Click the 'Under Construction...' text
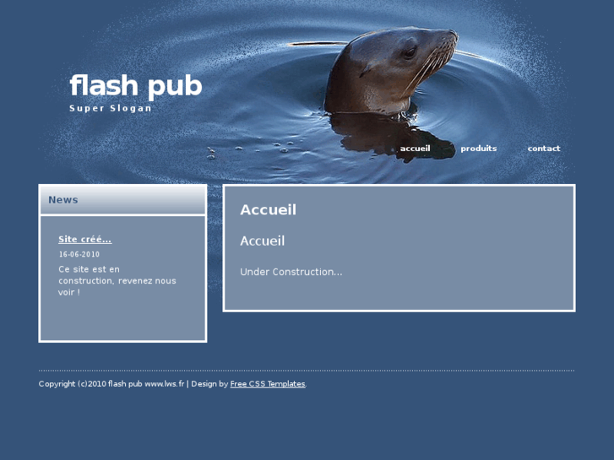Image resolution: width=614 pixels, height=460 pixels. coord(291,272)
